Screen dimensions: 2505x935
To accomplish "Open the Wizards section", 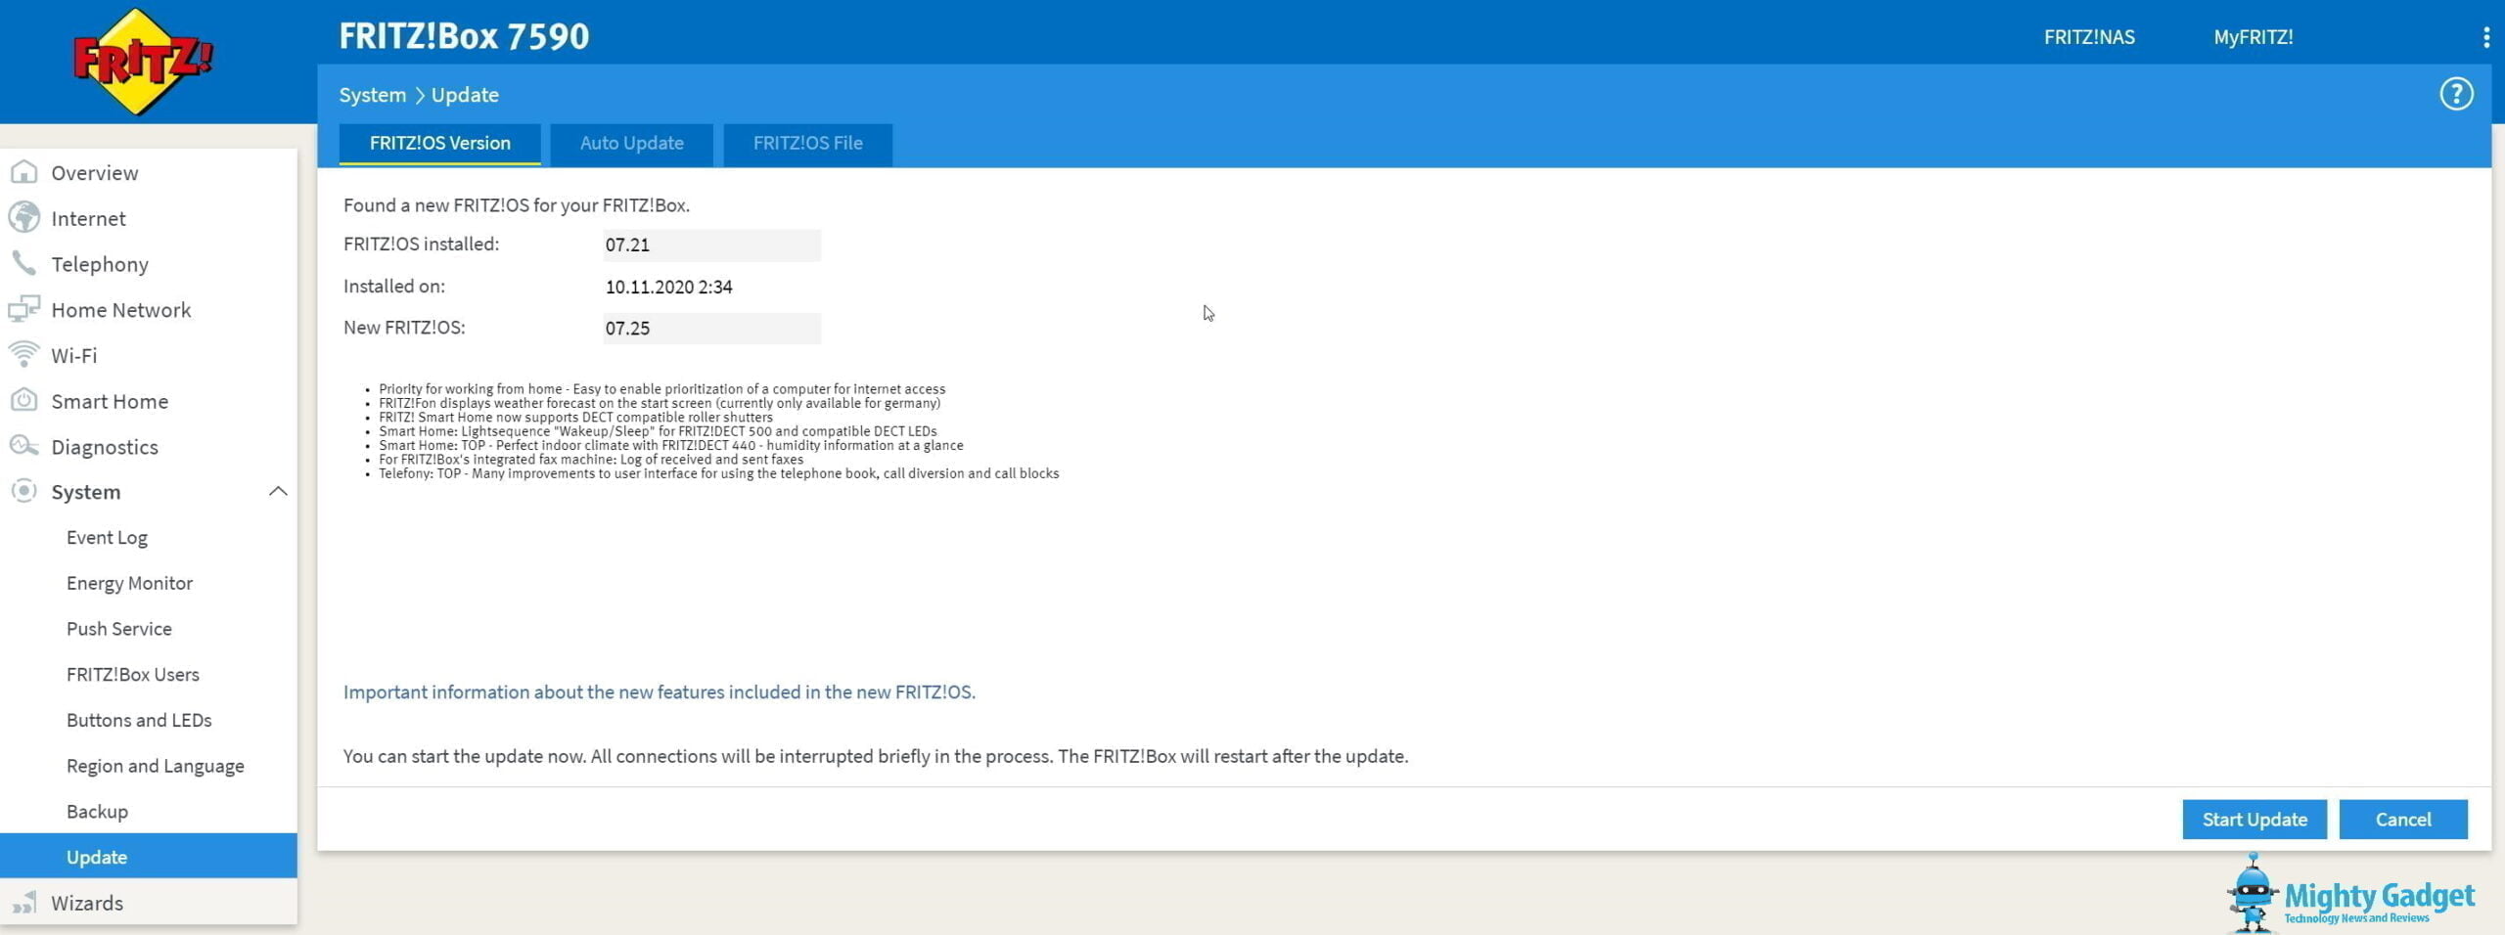I will click(x=86, y=903).
